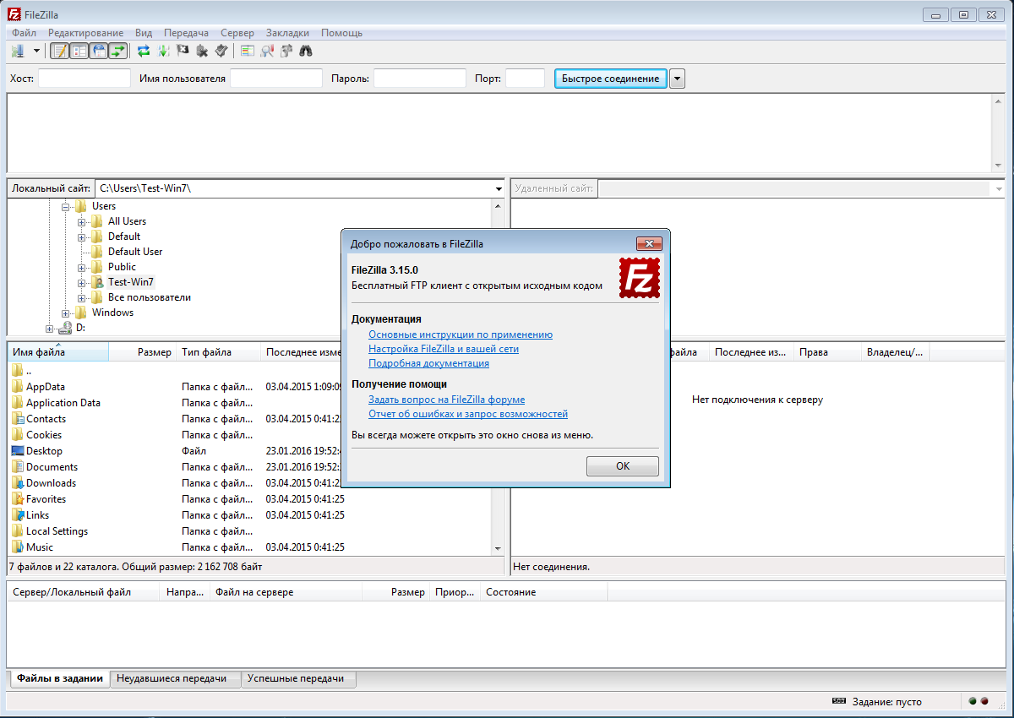Sort local files by Размер column

pyautogui.click(x=142, y=352)
